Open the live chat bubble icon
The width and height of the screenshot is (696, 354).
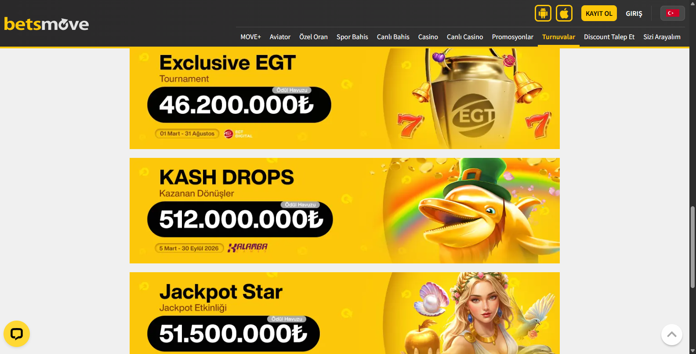pyautogui.click(x=17, y=334)
